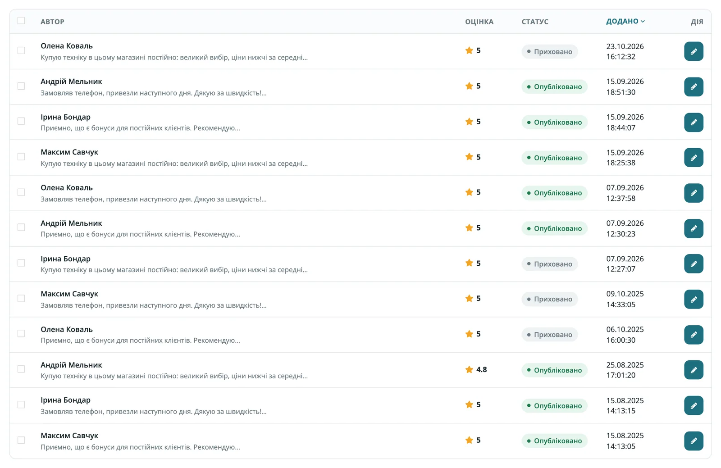Click Приховано status badge in first row
Image resolution: width=721 pixels, height=468 pixels.
[550, 51]
